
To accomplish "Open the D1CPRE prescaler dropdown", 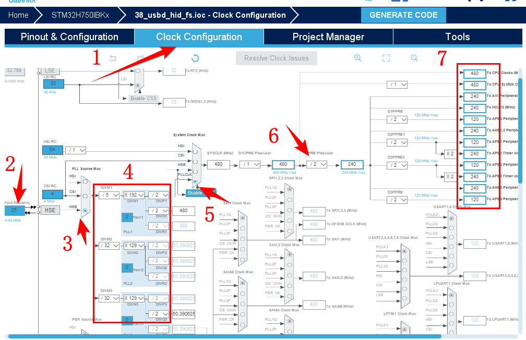I will [x=250, y=164].
